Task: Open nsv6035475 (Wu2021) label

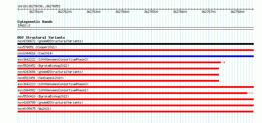Action: [34, 109]
